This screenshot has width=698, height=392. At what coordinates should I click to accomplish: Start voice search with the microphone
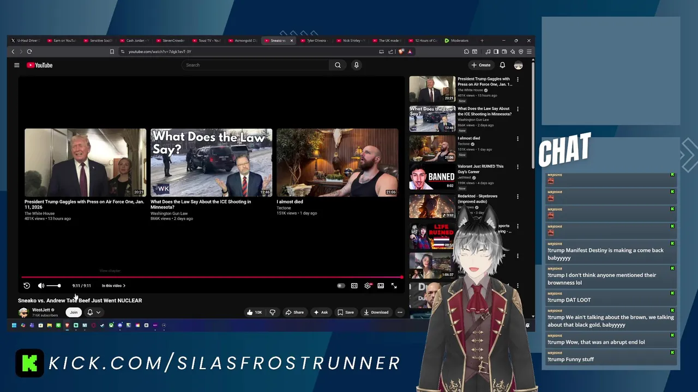click(x=356, y=65)
